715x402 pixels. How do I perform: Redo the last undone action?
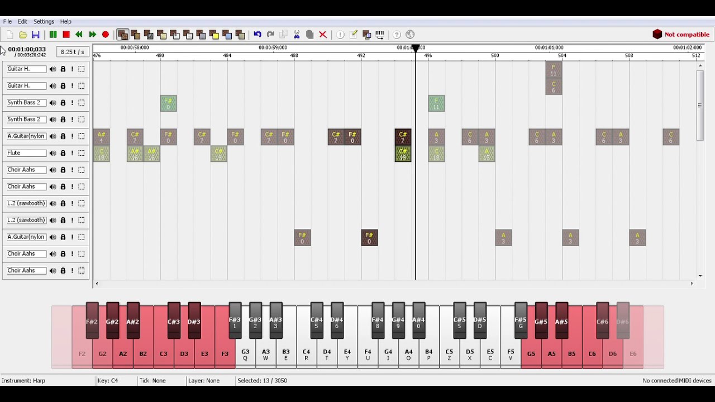pos(271,35)
